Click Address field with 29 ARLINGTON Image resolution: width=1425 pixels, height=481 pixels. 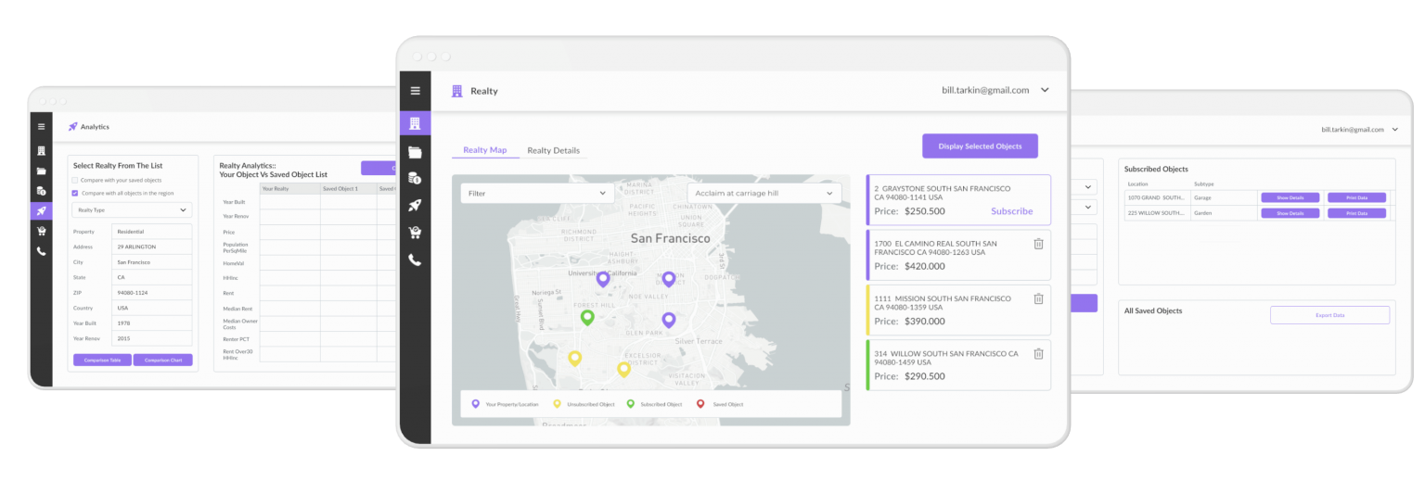(x=151, y=247)
